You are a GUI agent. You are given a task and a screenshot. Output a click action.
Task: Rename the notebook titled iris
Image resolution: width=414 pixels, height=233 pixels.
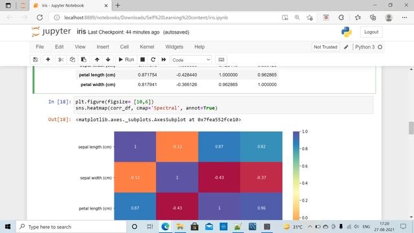click(82, 32)
